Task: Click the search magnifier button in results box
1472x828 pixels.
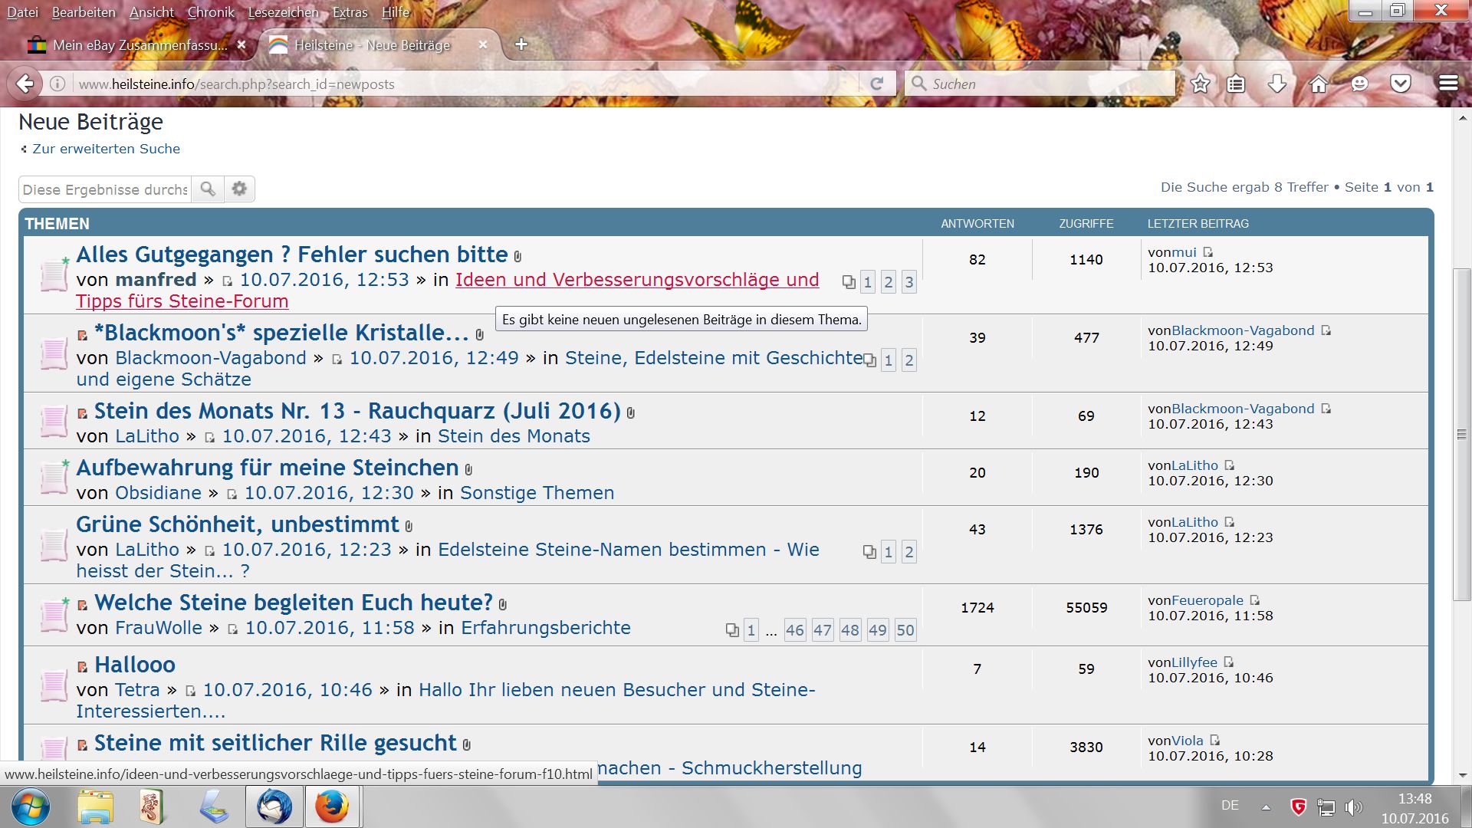Action: (208, 189)
